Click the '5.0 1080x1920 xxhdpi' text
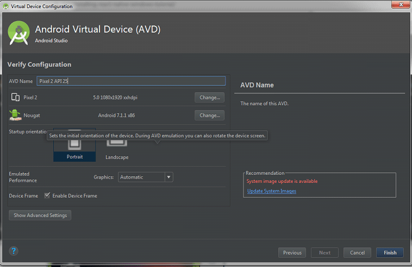The height and width of the screenshot is (267, 412). click(x=115, y=97)
